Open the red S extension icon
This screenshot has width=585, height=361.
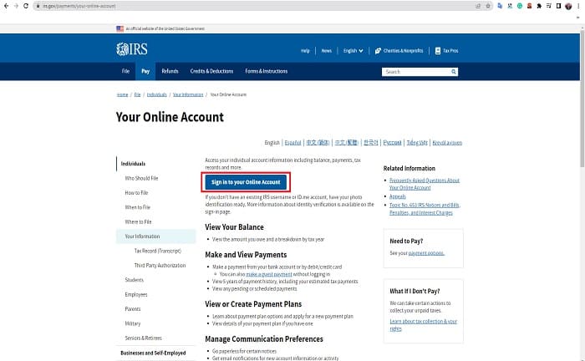pos(529,6)
